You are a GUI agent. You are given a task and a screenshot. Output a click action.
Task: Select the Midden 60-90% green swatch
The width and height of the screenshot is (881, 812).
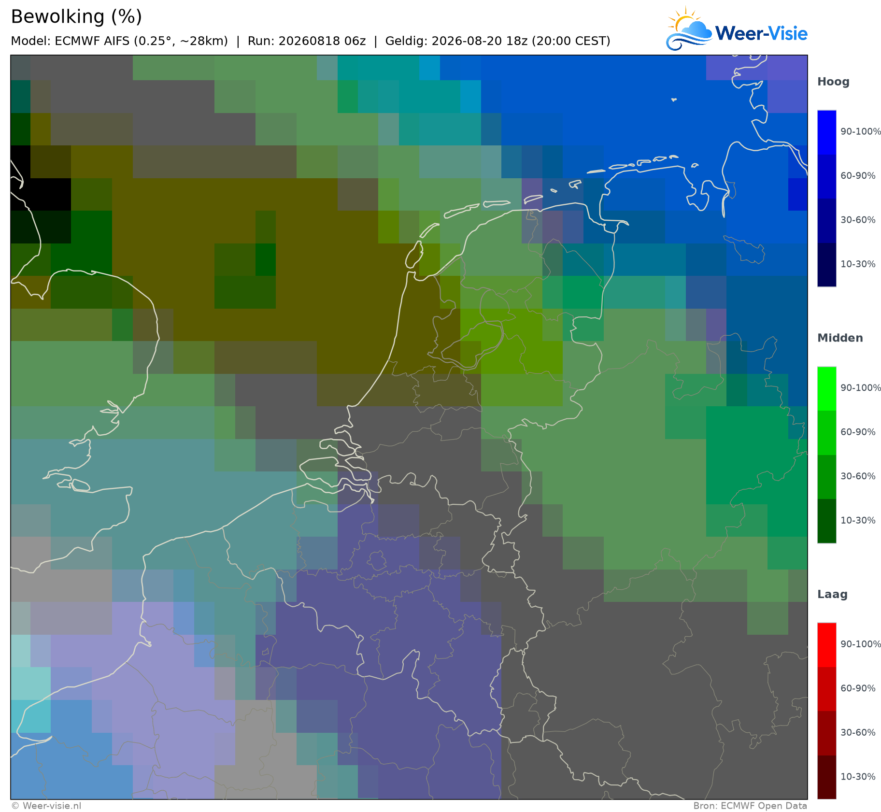(826, 432)
